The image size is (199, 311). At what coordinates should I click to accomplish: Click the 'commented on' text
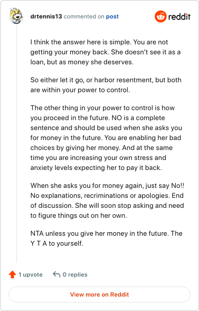click(84, 16)
